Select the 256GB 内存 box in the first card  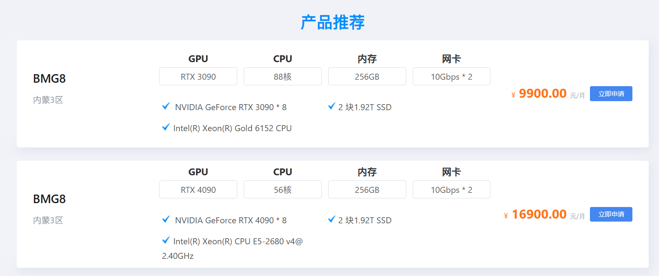[367, 76]
